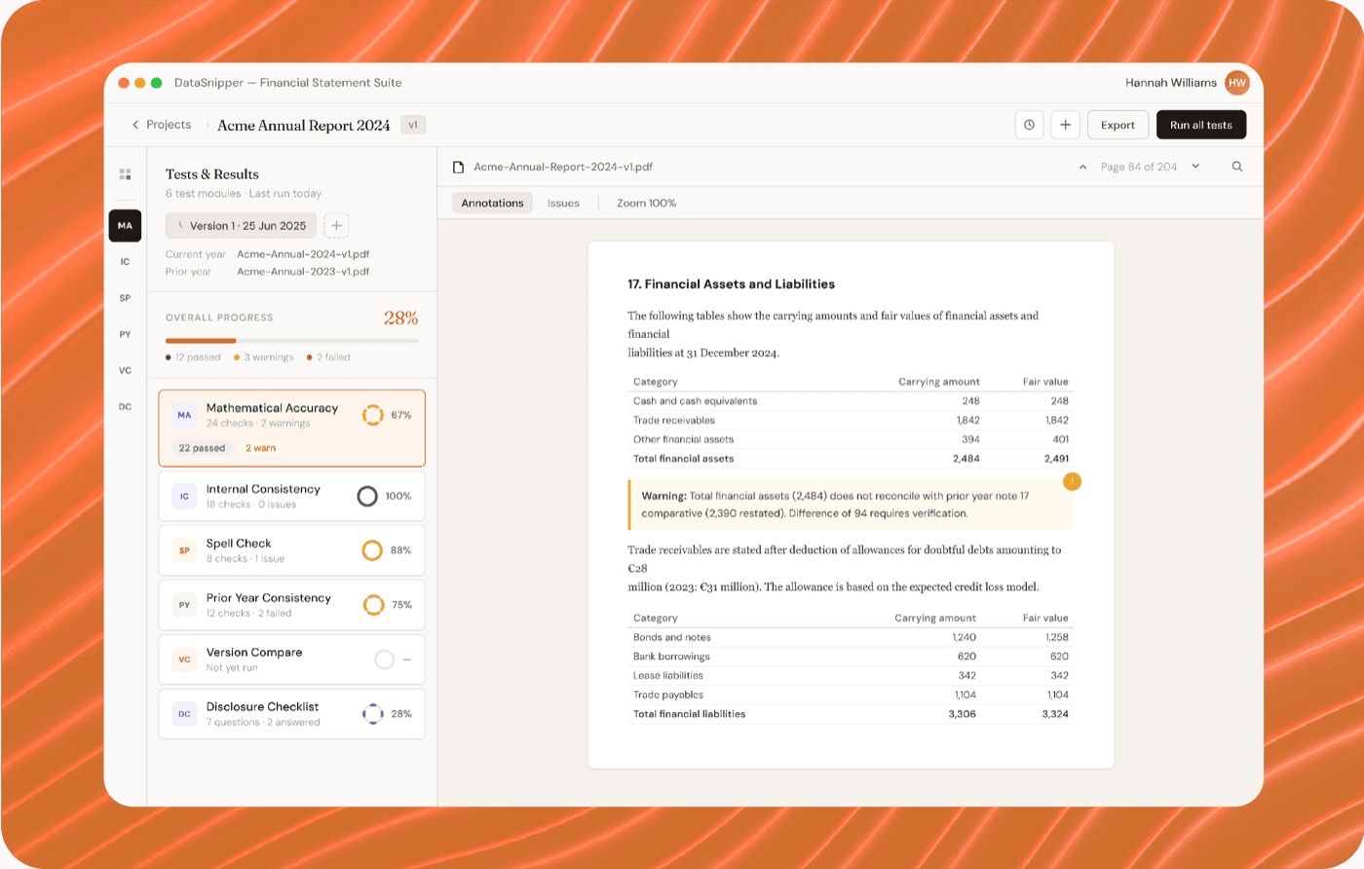1364x869 pixels.
Task: Go back to Projects
Action: (161, 125)
